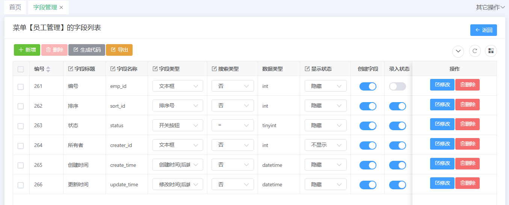Open 字段类型 dropdown for status row
The image size is (509, 205).
tap(178, 125)
